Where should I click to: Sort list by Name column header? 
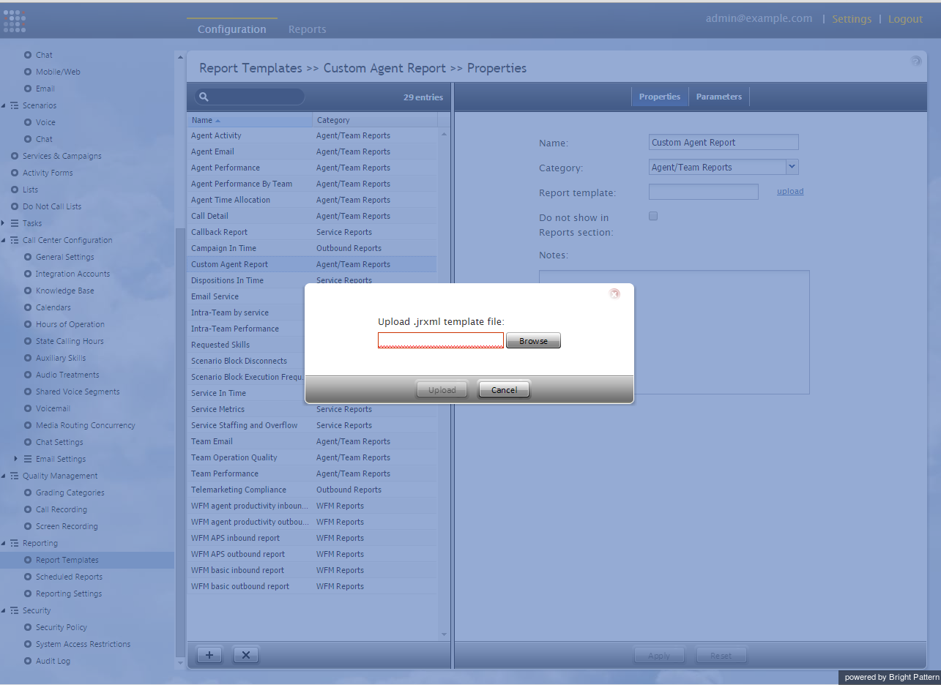pyautogui.click(x=250, y=120)
